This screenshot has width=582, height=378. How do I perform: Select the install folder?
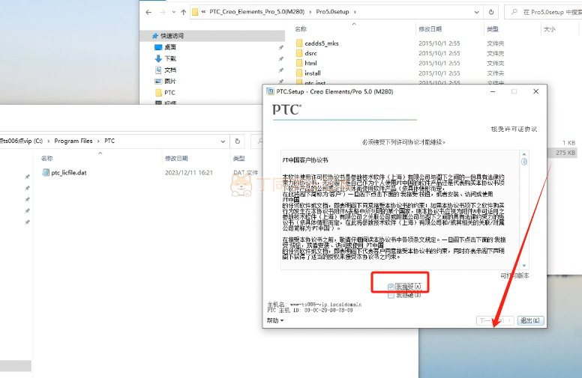point(313,73)
